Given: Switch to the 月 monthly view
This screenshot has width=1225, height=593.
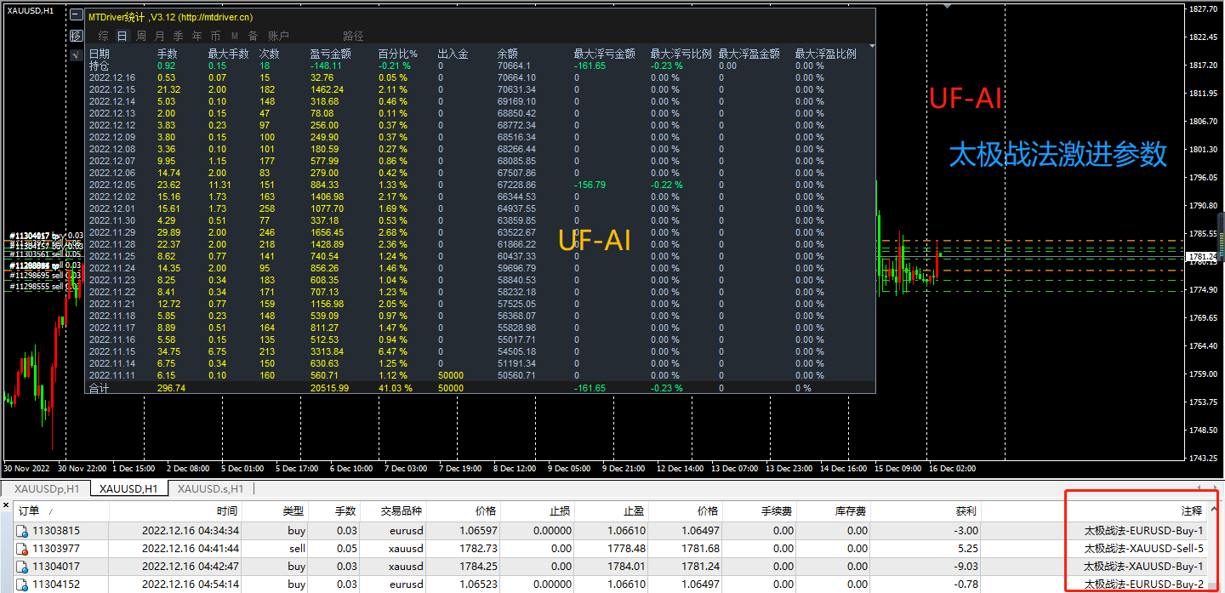Looking at the screenshot, I should point(159,36).
